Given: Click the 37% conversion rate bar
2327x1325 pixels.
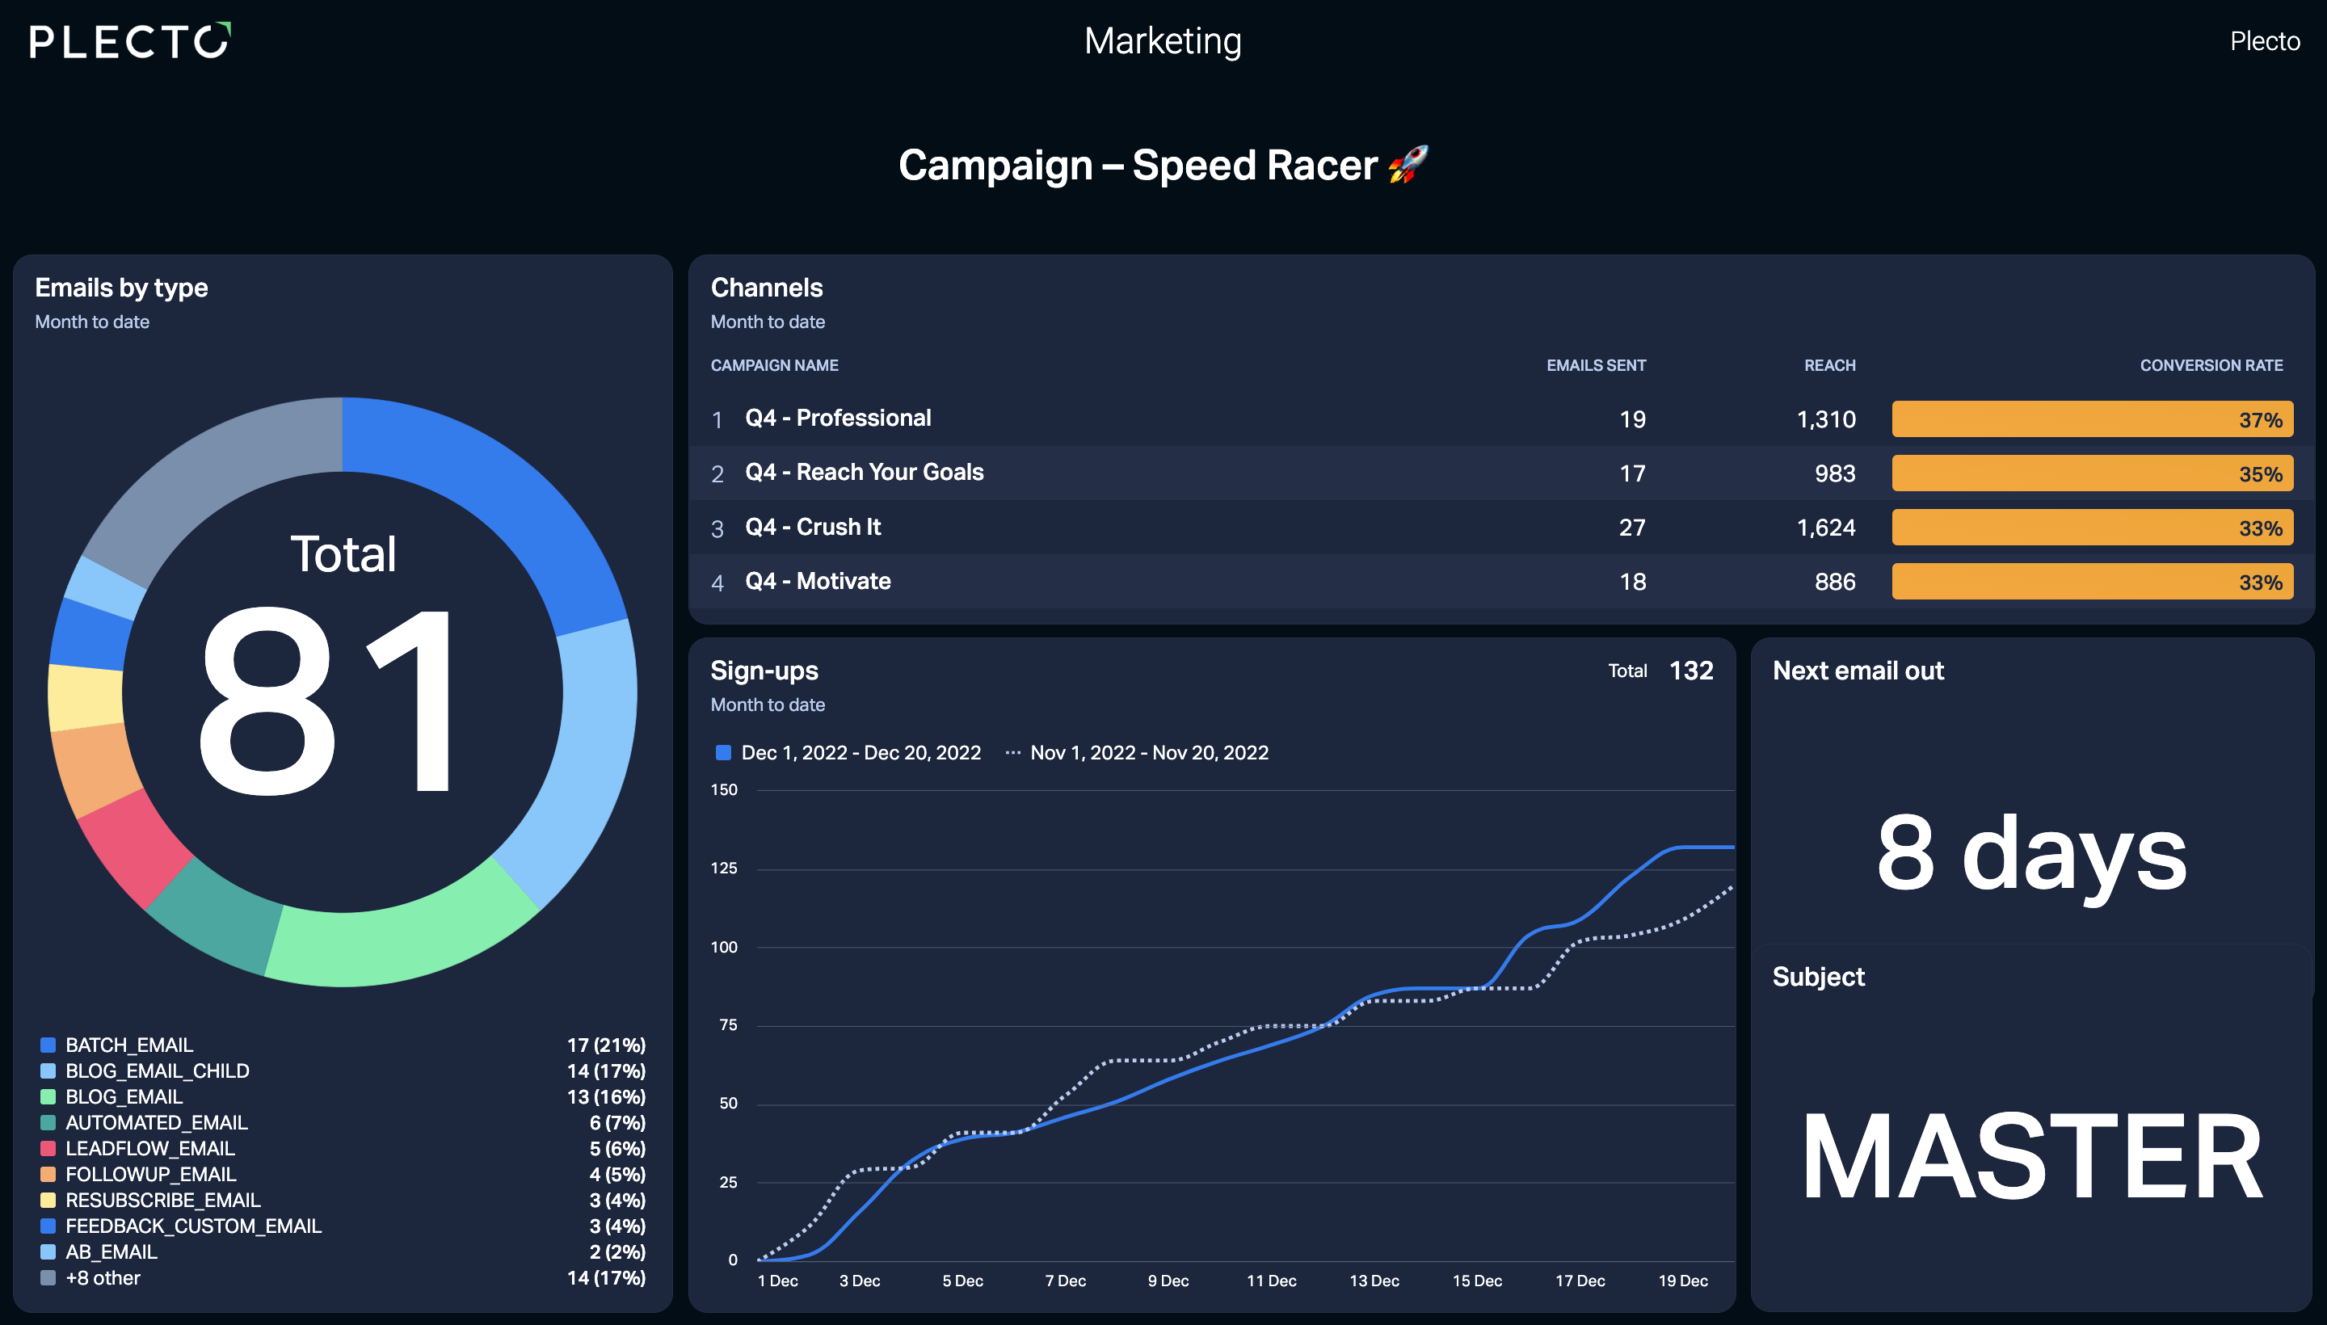Looking at the screenshot, I should 2092,419.
